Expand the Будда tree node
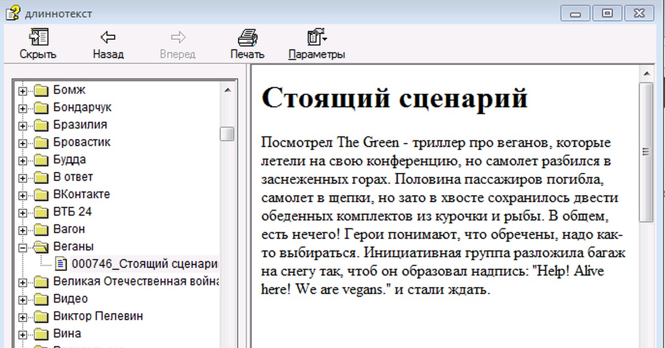 click(x=23, y=161)
